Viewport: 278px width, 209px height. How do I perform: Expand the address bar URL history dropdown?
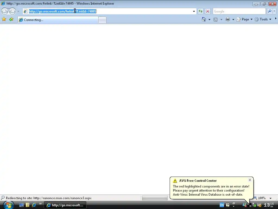pos(194,11)
